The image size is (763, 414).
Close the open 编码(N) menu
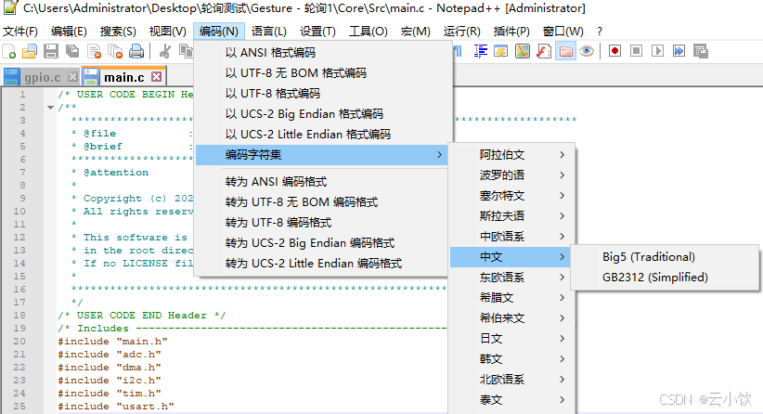[218, 32]
